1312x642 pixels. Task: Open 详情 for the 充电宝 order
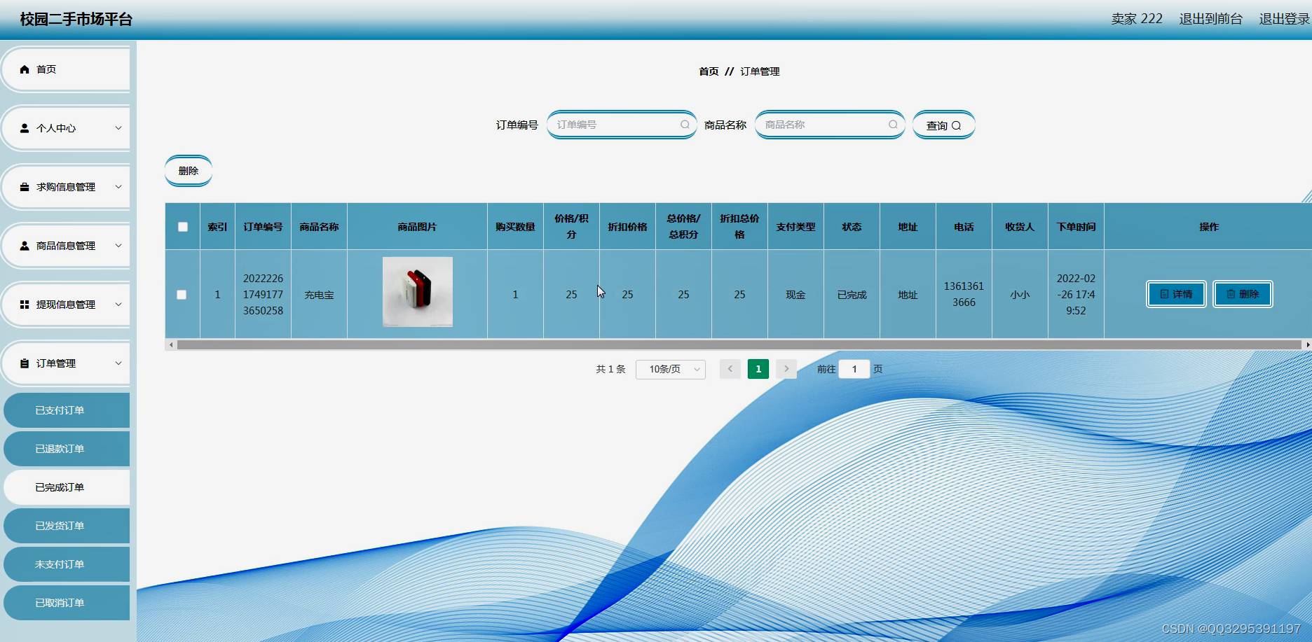[x=1176, y=294]
